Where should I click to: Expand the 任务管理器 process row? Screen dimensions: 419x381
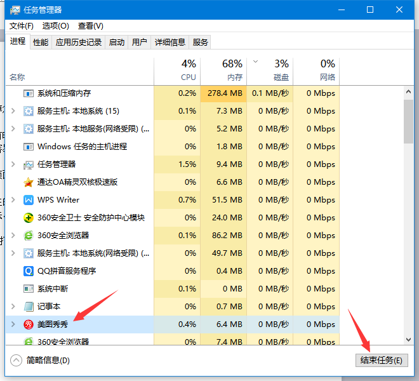click(13, 164)
